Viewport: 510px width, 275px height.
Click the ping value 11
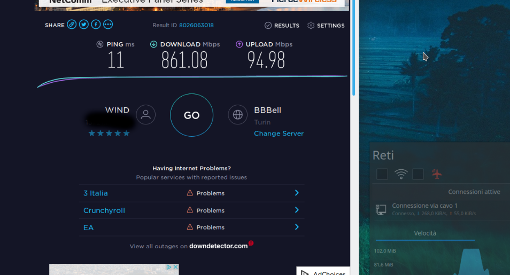(x=115, y=60)
